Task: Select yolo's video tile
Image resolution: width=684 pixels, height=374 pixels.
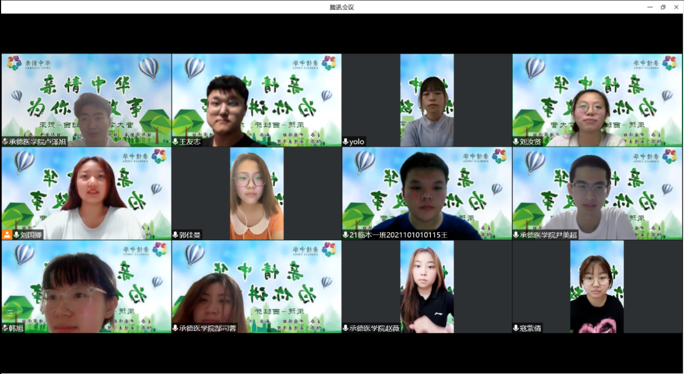Action: pos(427,100)
